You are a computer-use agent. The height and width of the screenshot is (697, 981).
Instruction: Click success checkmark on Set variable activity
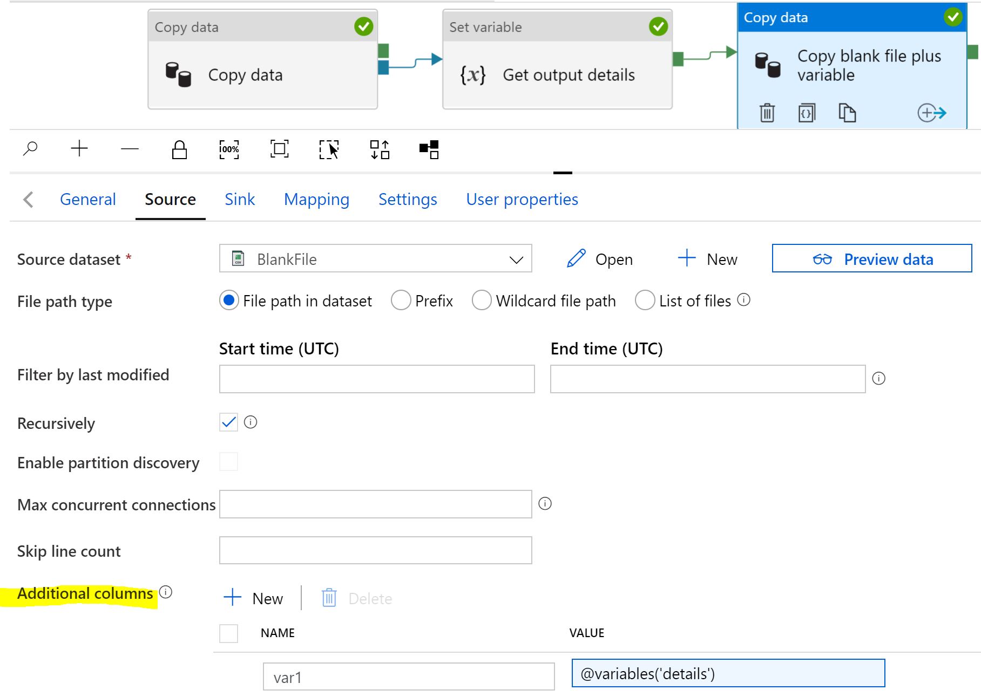coord(658,26)
